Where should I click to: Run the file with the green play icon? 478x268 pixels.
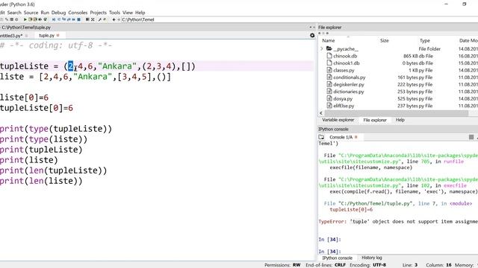tap(25, 19)
